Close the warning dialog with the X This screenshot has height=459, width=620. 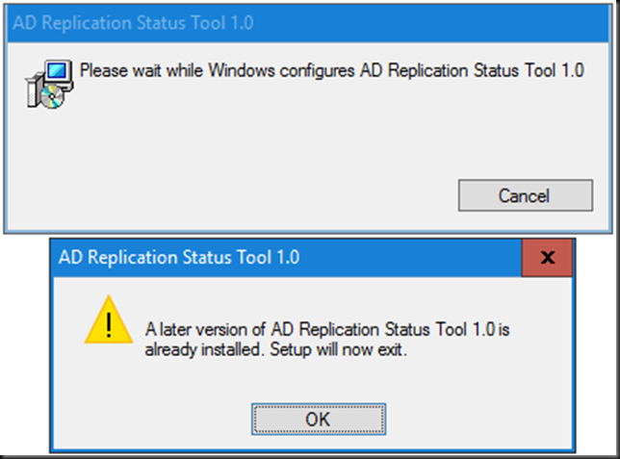[547, 257]
